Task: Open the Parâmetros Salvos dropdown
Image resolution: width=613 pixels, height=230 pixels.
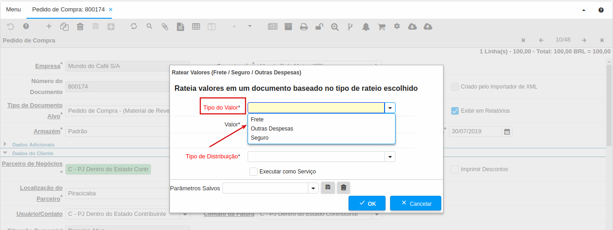Action: pos(313,188)
